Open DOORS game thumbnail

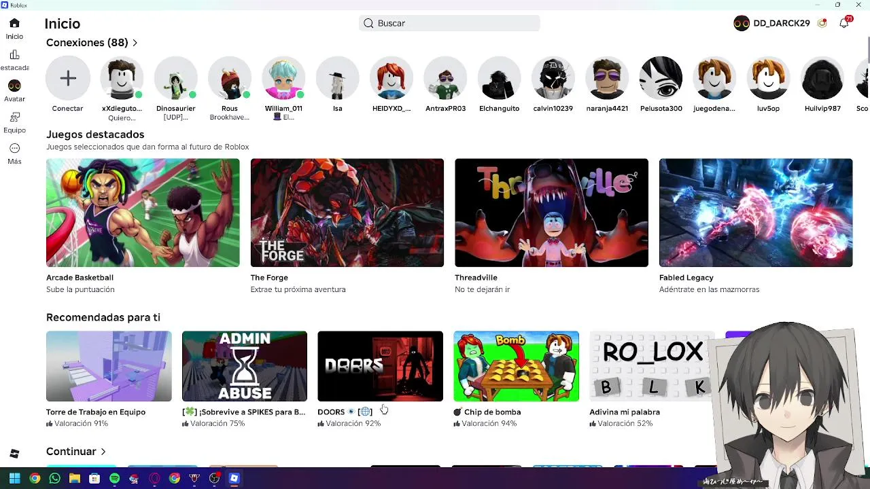point(380,366)
